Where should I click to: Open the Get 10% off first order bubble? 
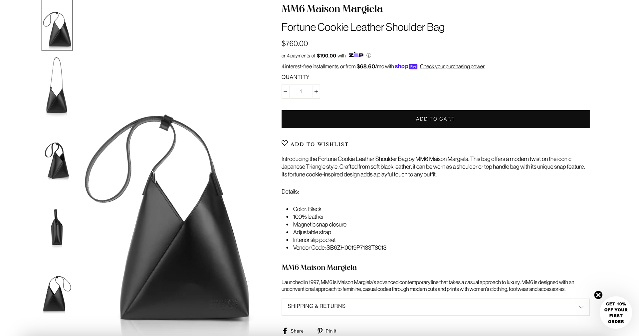point(616,313)
